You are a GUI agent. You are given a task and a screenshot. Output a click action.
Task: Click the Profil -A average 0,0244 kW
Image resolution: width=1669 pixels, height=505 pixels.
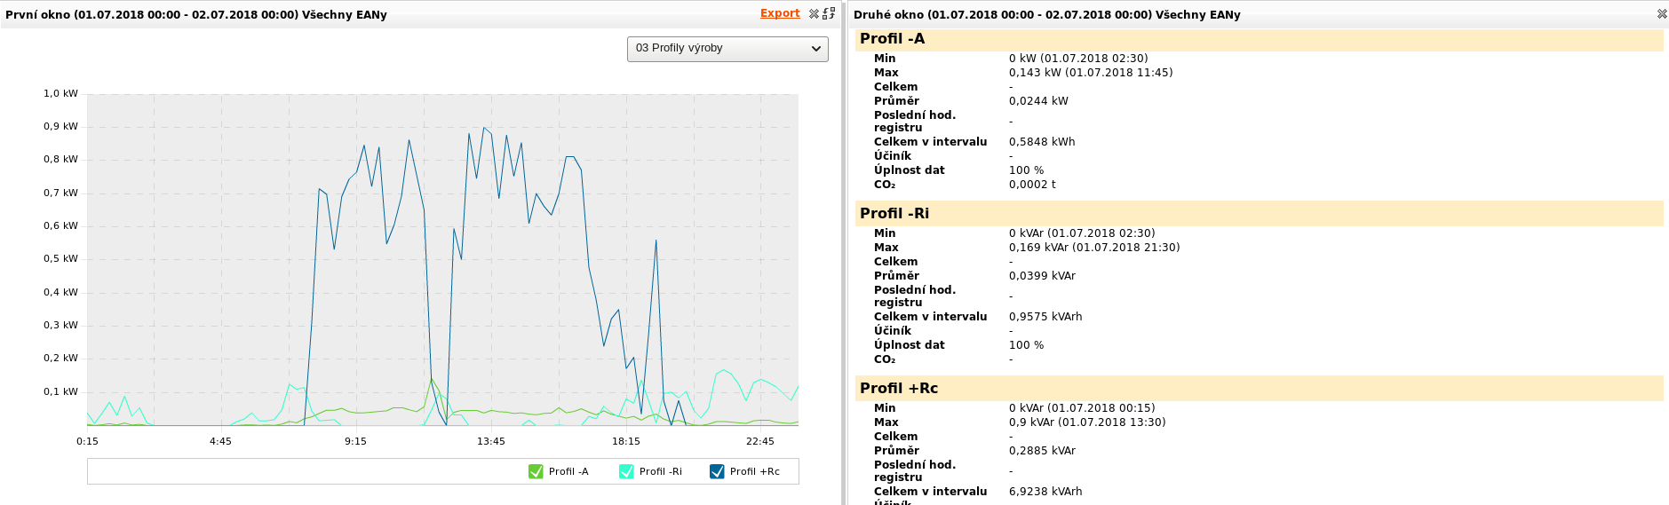click(1038, 101)
